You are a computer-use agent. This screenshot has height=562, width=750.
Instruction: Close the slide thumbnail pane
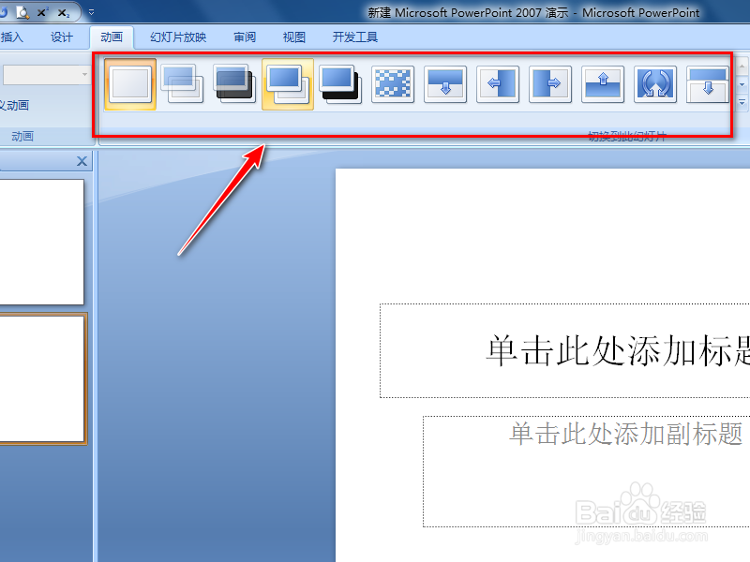click(x=82, y=161)
